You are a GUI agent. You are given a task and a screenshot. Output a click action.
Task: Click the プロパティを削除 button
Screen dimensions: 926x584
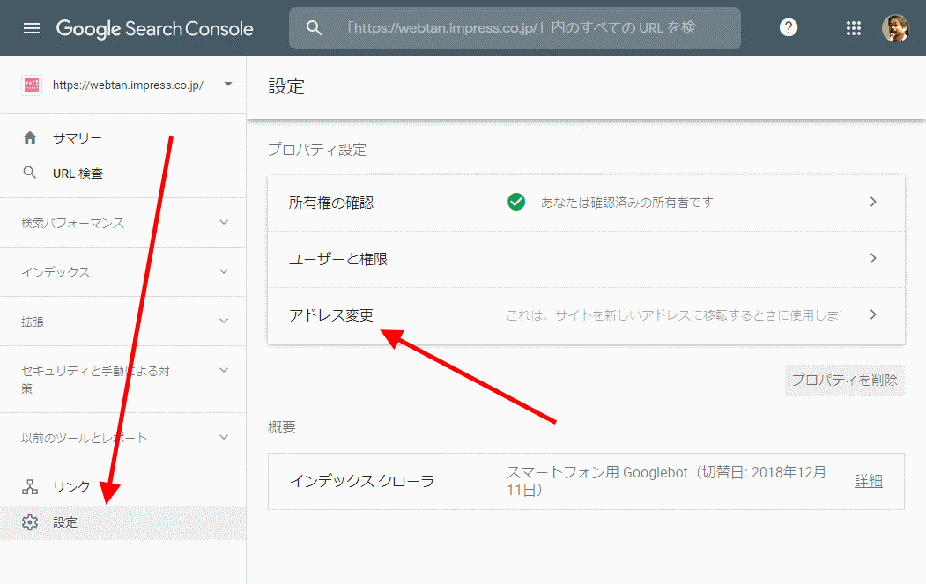[x=845, y=381]
